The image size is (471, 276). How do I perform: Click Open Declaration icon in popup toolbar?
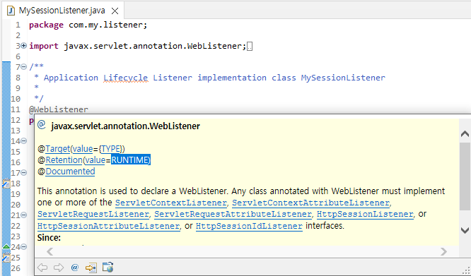tap(91, 268)
